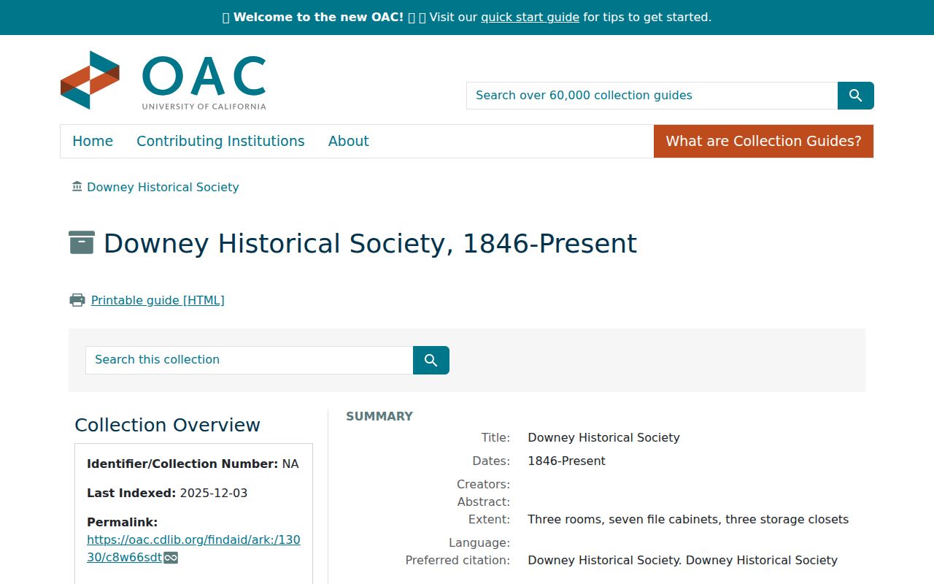Click the Collection Overview heading
The image size is (934, 584).
(x=167, y=425)
